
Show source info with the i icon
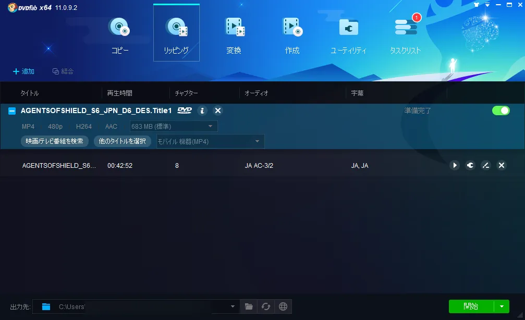click(202, 111)
